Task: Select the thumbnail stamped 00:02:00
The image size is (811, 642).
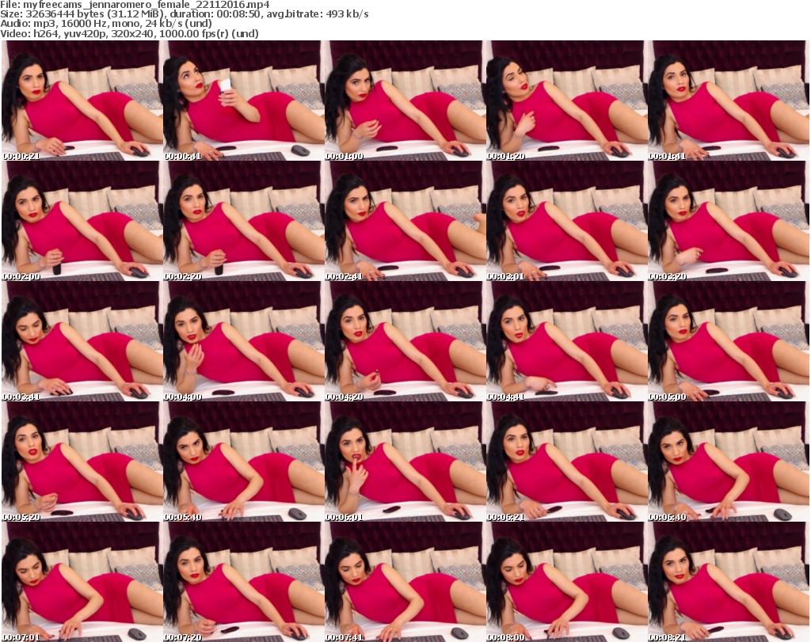Action: tap(82, 221)
